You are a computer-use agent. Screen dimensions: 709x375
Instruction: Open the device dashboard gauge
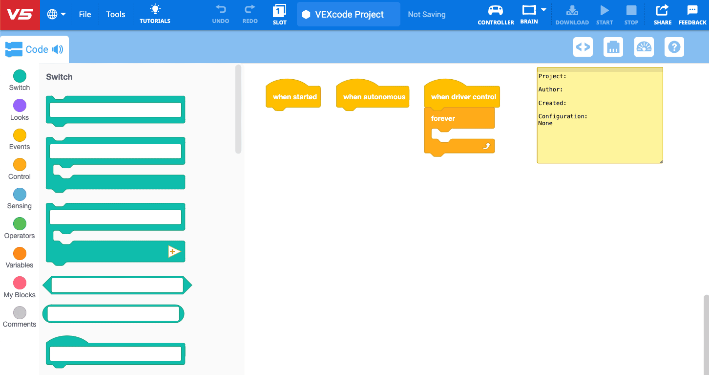(x=644, y=47)
